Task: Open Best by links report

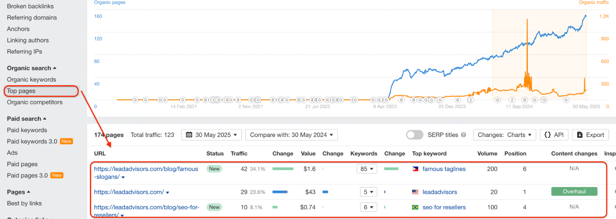Action: tap(24, 203)
